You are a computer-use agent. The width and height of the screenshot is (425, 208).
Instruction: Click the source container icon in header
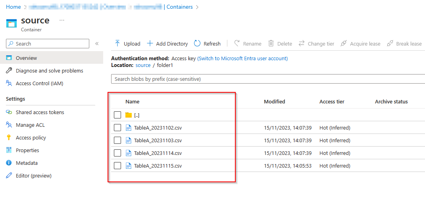tap(12, 23)
